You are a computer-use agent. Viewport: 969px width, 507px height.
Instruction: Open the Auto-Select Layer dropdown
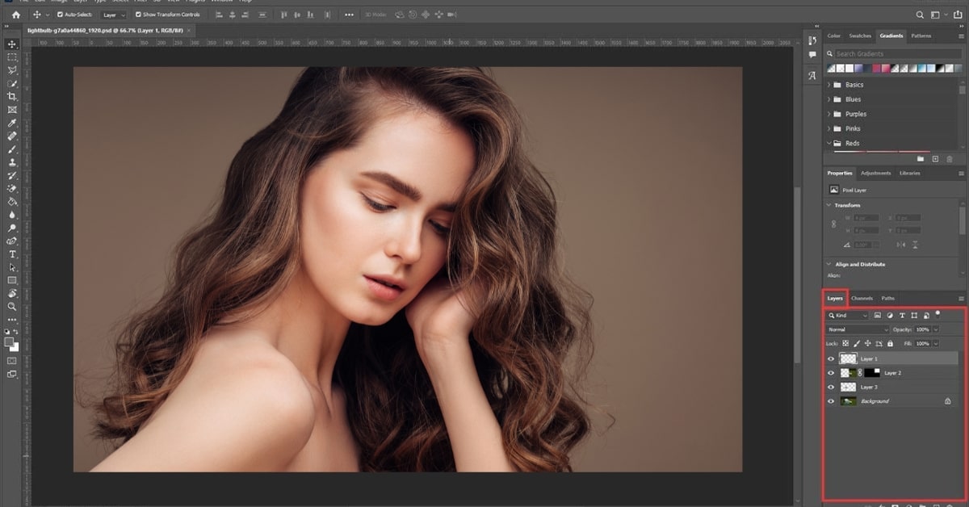coord(113,15)
